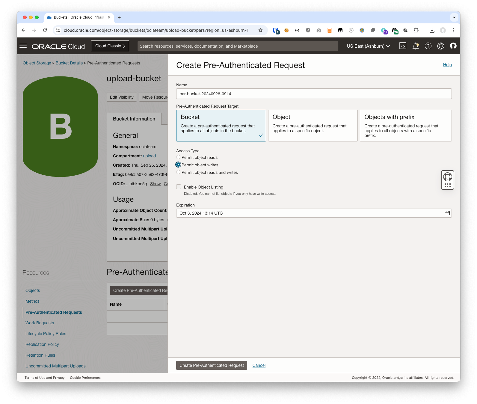
Task: Open the notifications bell
Action: tap(415, 46)
